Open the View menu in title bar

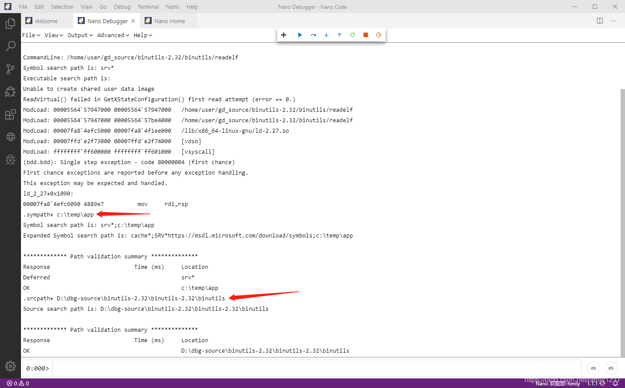[87, 7]
